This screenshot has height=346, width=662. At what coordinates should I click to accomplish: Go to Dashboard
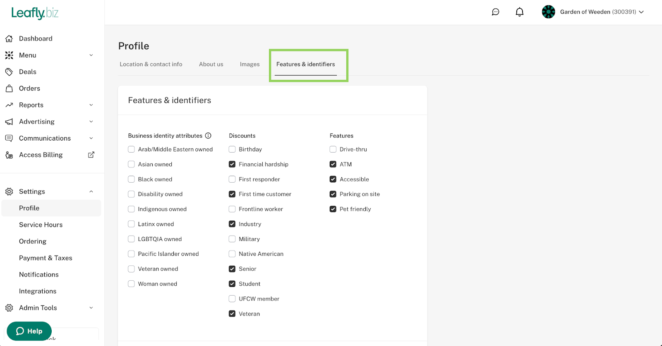click(36, 38)
